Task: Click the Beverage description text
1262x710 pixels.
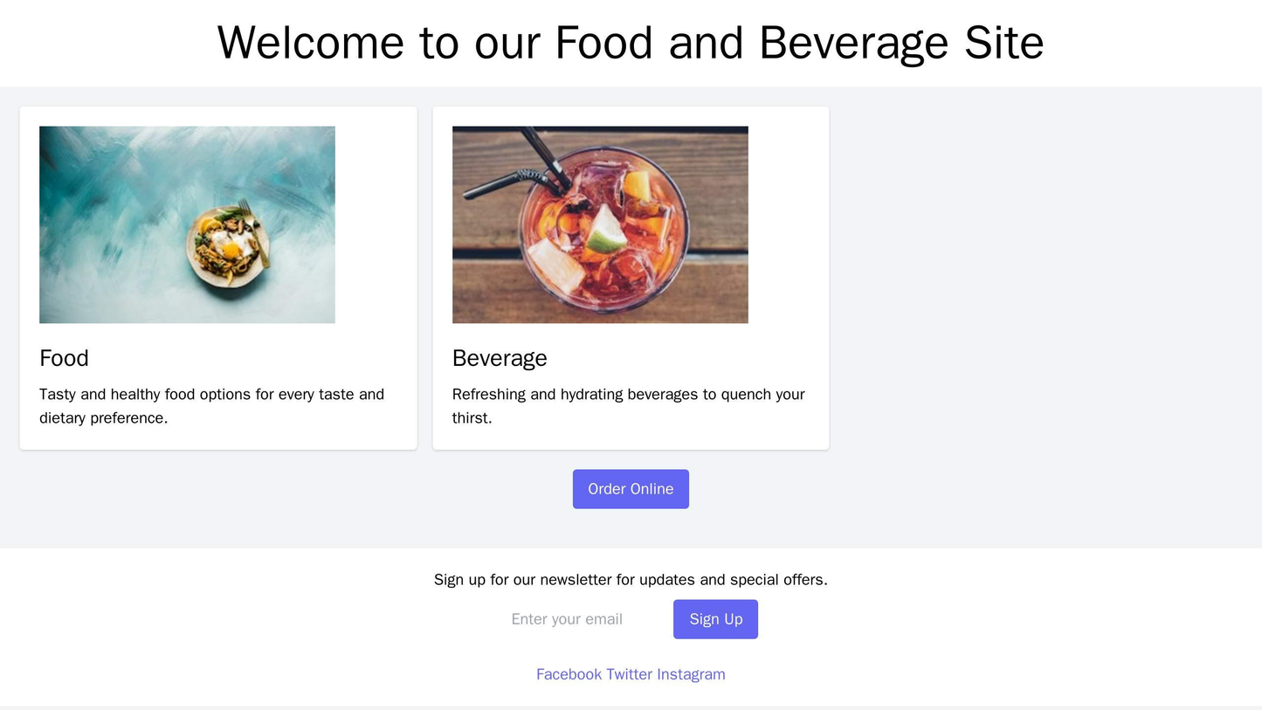Action: pos(628,406)
